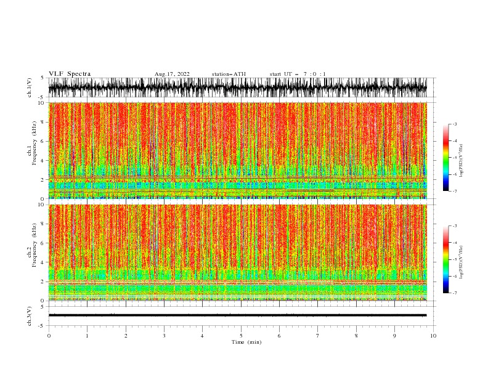Click the color scale bar beside ch.2

446,259
